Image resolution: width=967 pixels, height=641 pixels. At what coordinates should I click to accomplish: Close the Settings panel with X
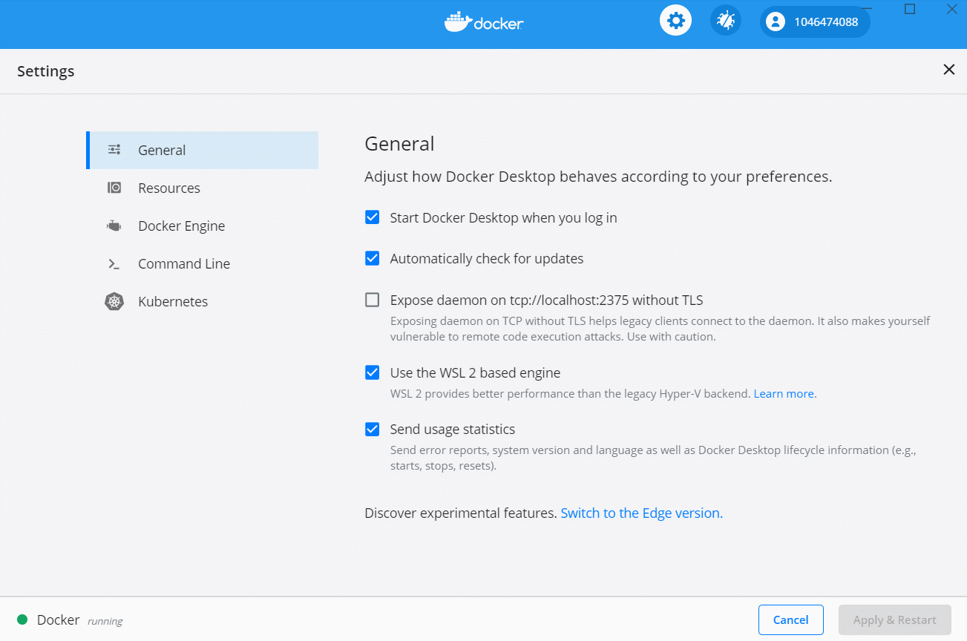click(x=948, y=70)
